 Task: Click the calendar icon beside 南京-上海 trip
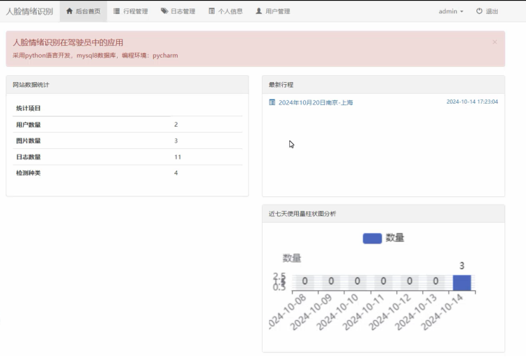(x=272, y=102)
